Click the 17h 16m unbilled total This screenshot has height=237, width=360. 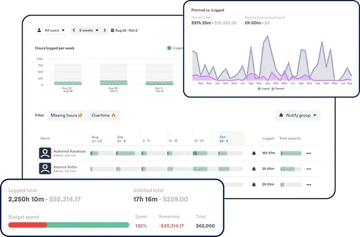tap(146, 199)
